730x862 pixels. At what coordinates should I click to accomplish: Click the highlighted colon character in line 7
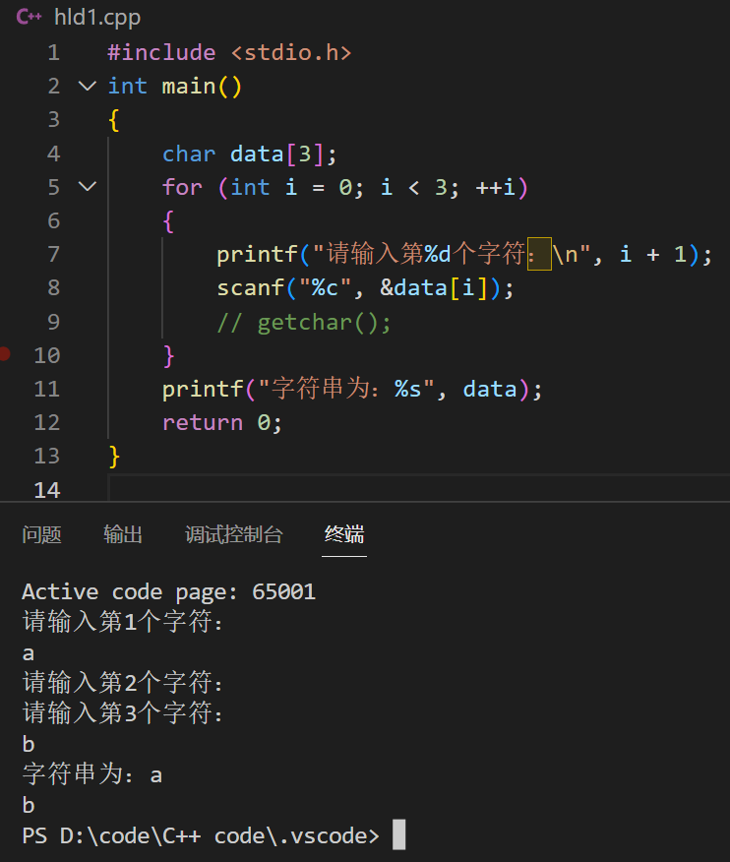539,254
